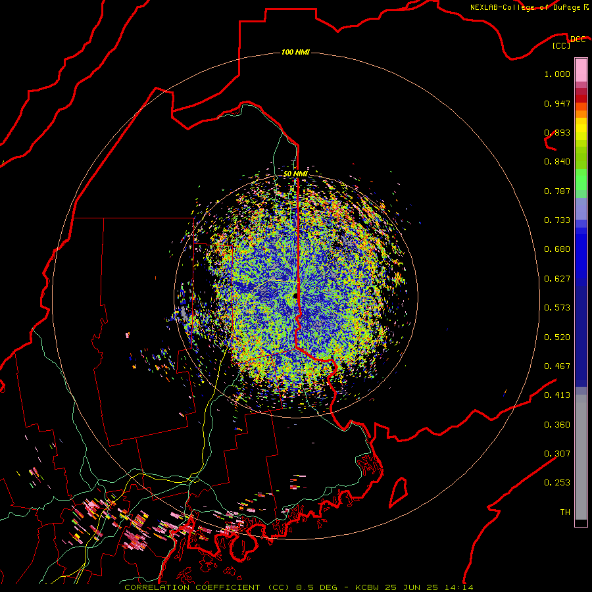592x592 pixels.
Task: Pick the red color bar segment
Action: [x=581, y=99]
